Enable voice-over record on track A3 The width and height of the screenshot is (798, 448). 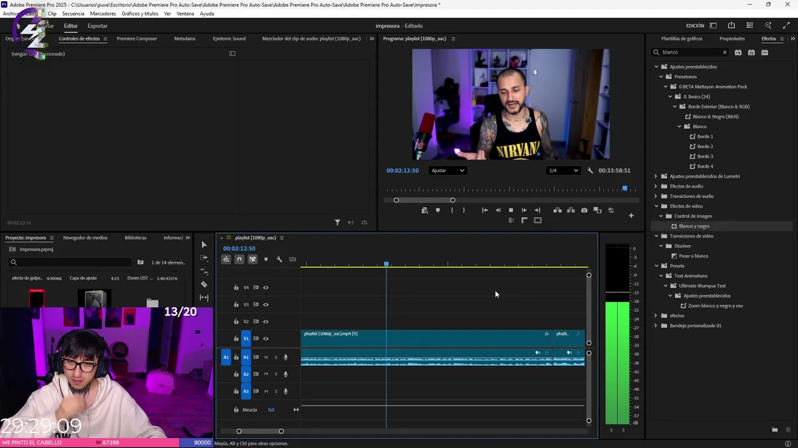coord(286,391)
